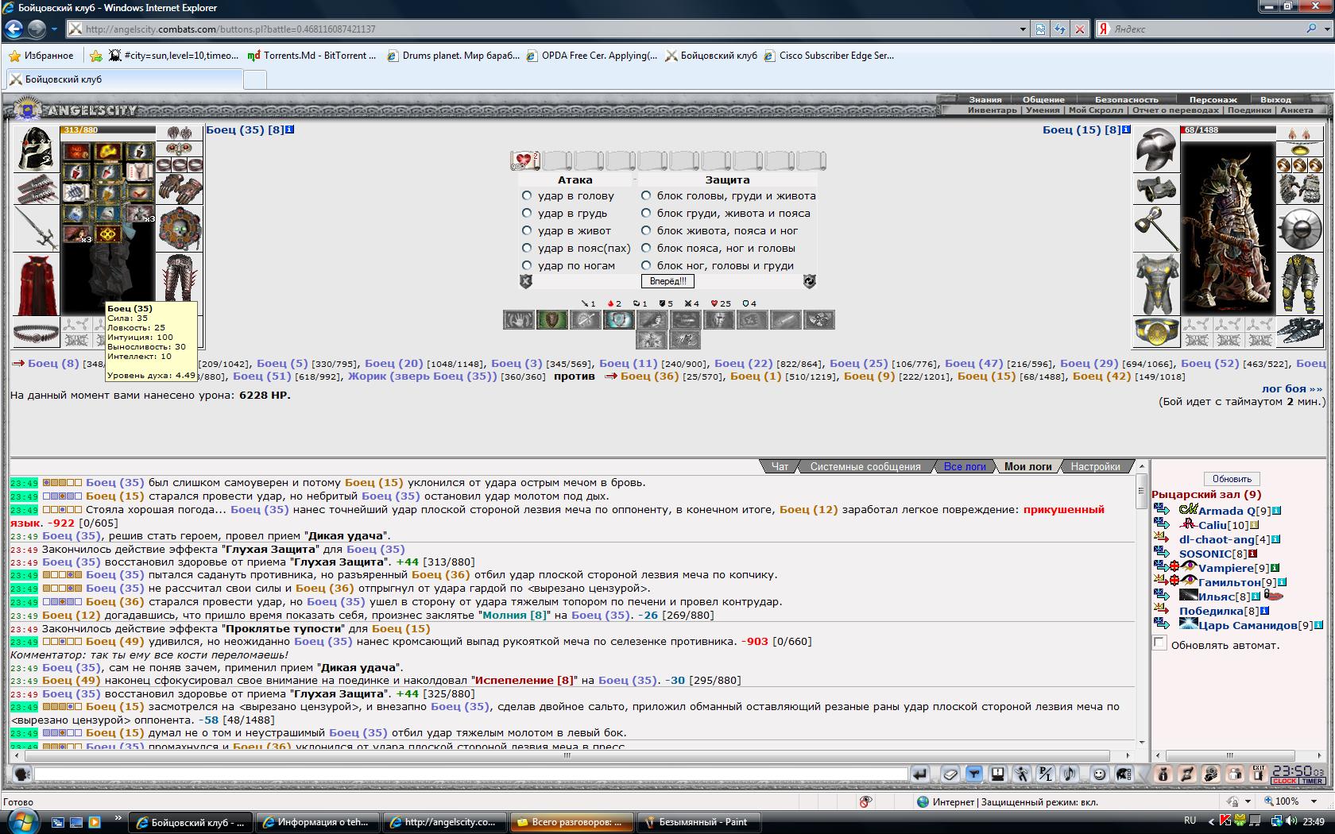
Task: Click the crossed swap arrows icon in bottom toolbar
Action: pos(1187,774)
